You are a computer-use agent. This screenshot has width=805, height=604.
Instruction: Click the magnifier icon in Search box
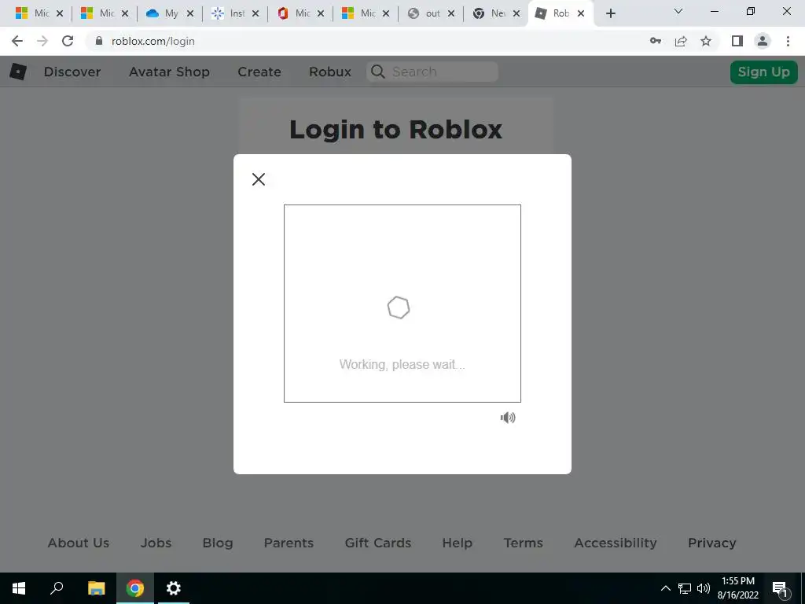(378, 72)
